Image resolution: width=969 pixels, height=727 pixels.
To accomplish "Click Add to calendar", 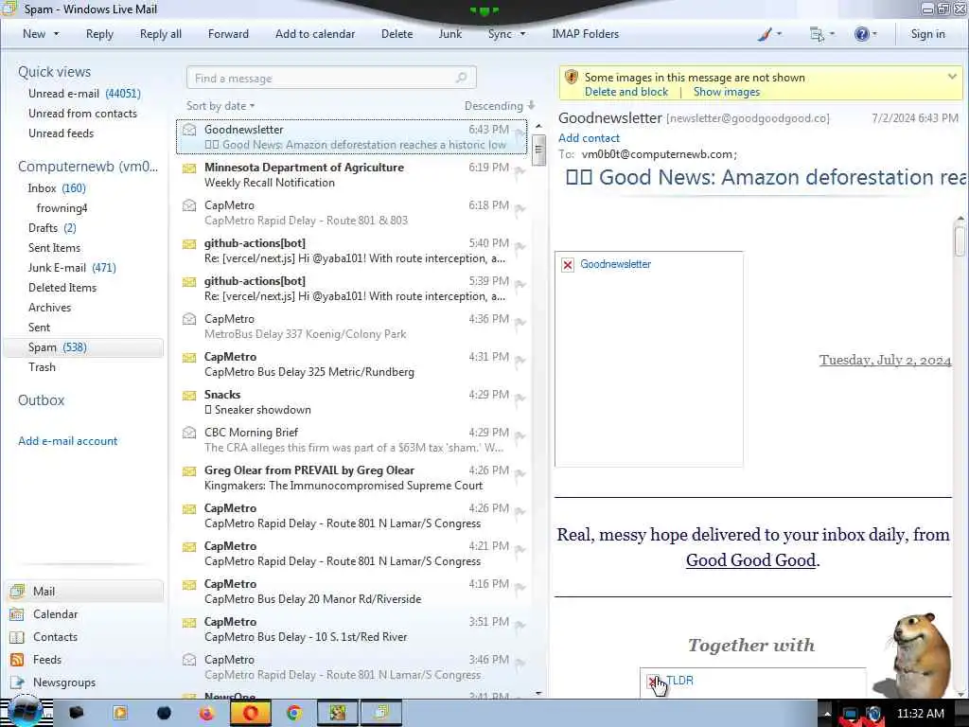I will pos(315,34).
